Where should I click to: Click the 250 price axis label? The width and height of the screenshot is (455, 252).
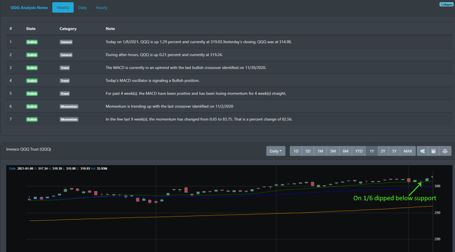pyautogui.click(x=437, y=213)
